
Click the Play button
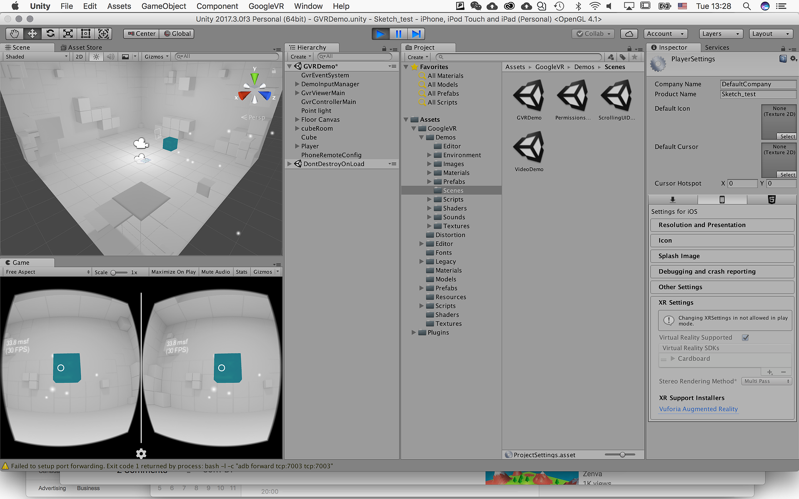pyautogui.click(x=381, y=34)
